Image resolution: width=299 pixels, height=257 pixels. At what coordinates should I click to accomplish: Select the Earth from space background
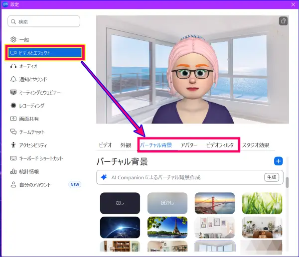point(120,227)
